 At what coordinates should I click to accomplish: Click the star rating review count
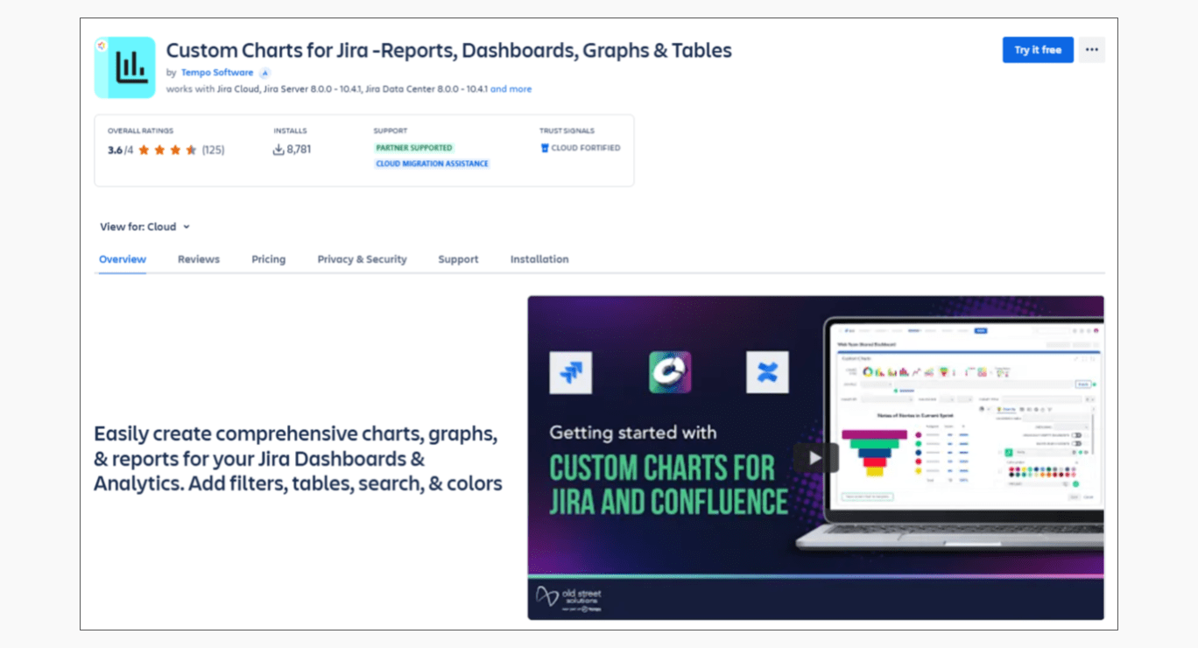[213, 150]
